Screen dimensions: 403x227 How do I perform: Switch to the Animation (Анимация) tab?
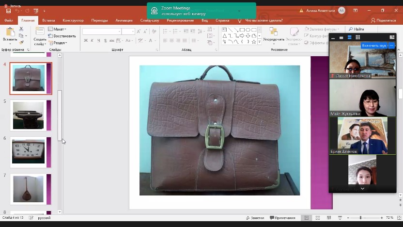[124, 20]
